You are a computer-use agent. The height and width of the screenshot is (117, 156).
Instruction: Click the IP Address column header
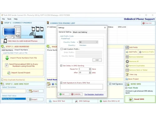[51, 27]
